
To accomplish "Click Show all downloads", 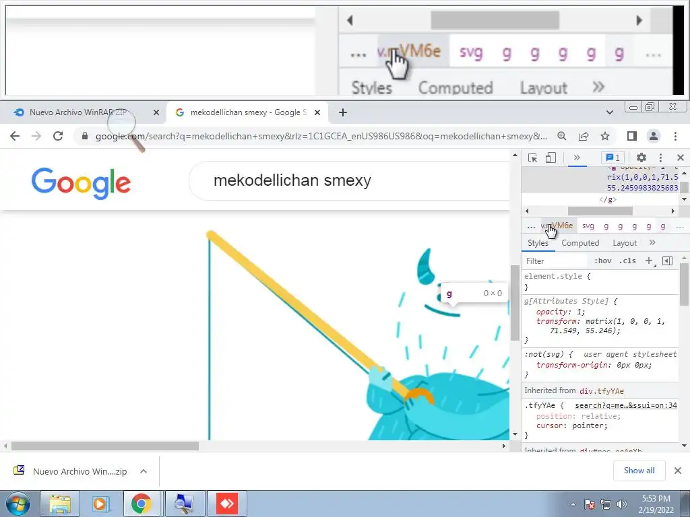I will [x=639, y=471].
